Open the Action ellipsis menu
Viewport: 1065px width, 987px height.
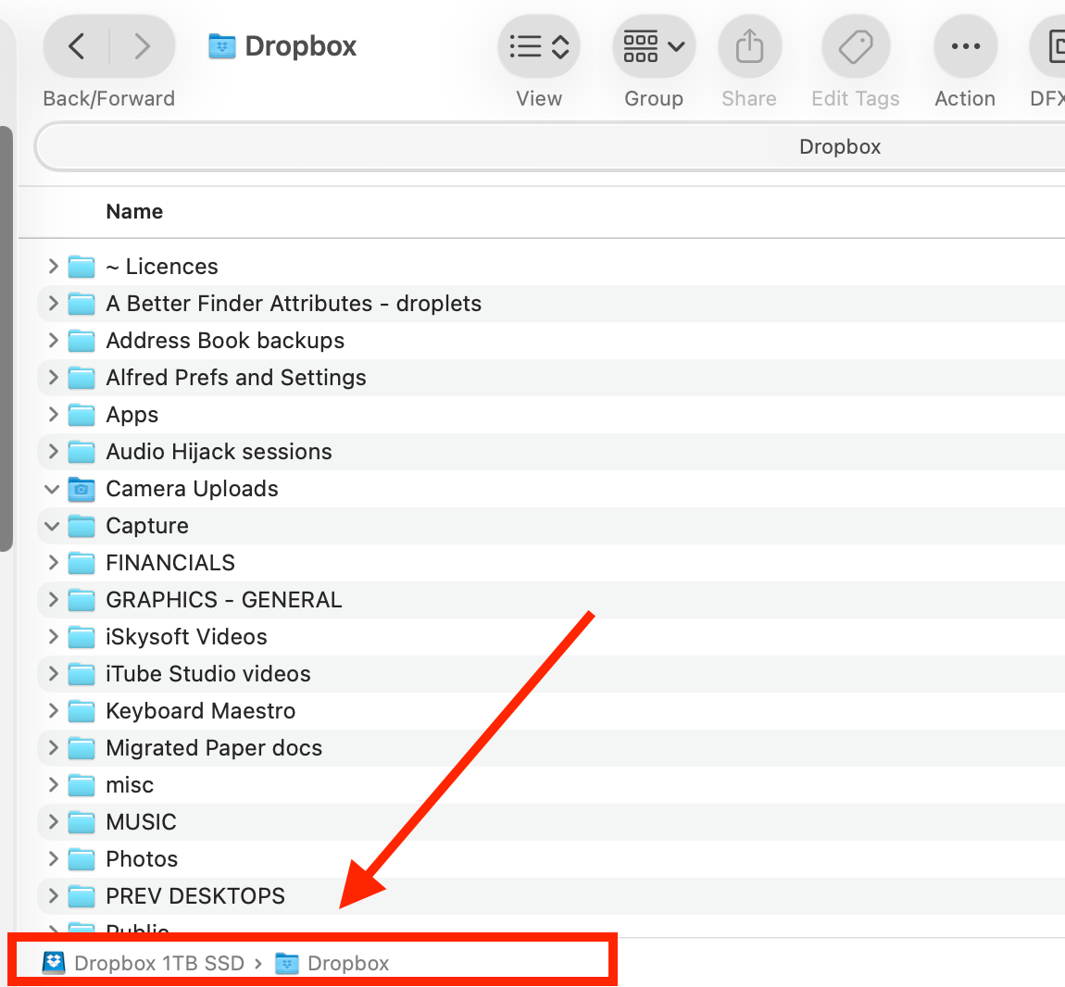pos(965,46)
